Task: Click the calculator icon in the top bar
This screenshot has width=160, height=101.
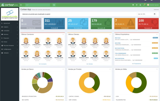Action: point(140,5)
